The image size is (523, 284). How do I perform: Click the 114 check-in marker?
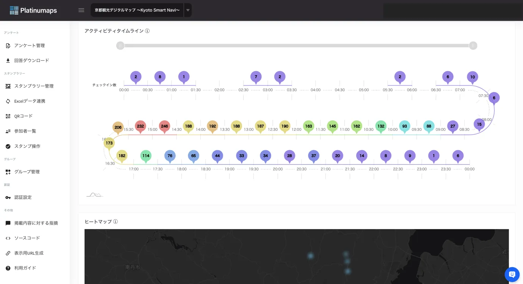146,156
